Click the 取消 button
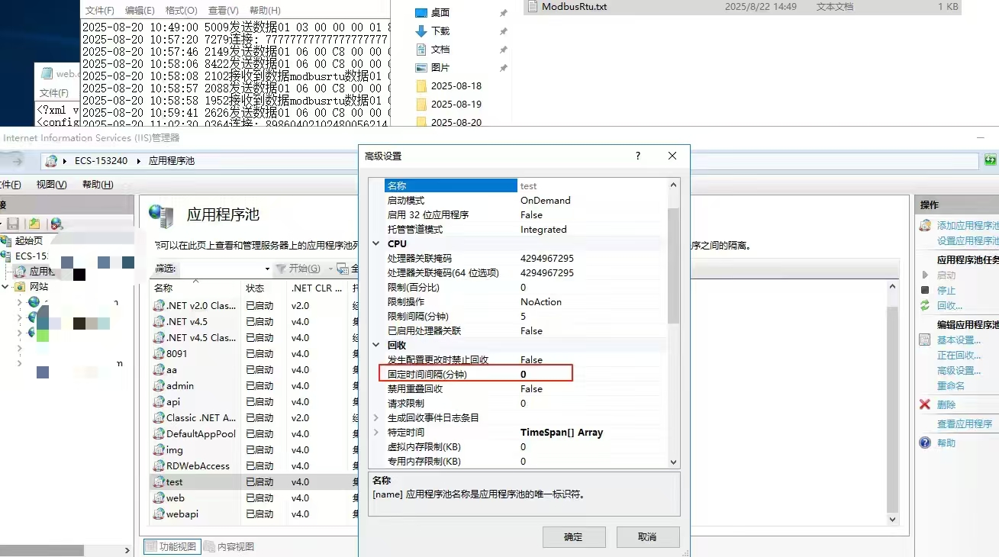This screenshot has height=557, width=999. (x=647, y=536)
